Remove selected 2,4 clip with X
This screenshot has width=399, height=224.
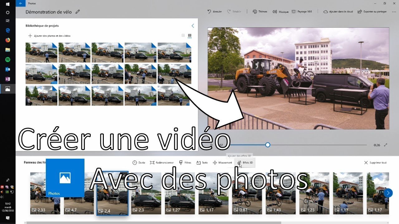point(124,175)
